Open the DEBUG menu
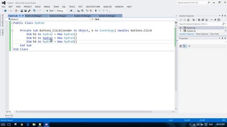This screenshot has height=127, width=227. (47, 7)
